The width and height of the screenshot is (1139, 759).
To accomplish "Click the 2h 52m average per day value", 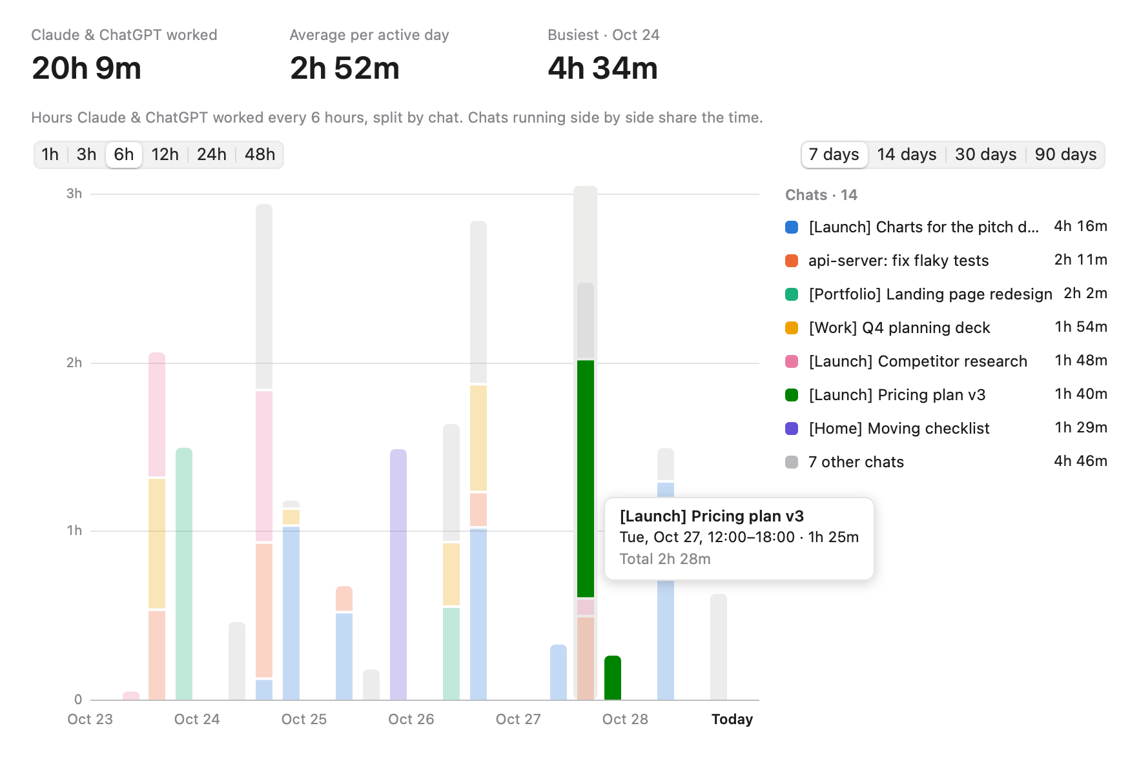I will point(345,68).
